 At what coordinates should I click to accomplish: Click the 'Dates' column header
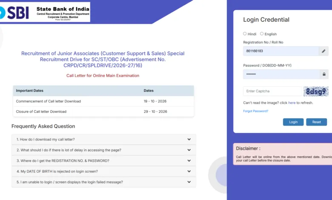[149, 91]
